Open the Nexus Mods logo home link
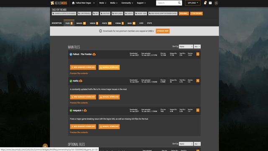Viewport: 268px width, 151px height. point(59,3)
